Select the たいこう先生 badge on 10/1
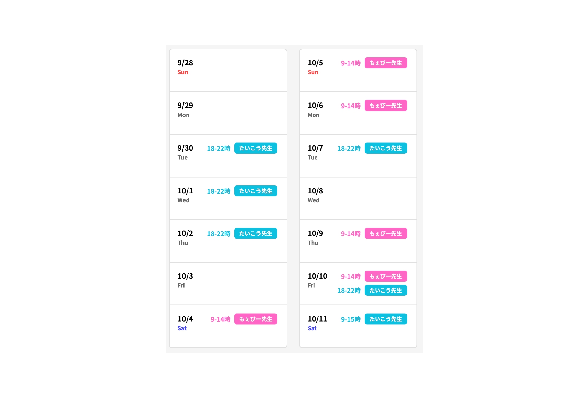 click(255, 191)
